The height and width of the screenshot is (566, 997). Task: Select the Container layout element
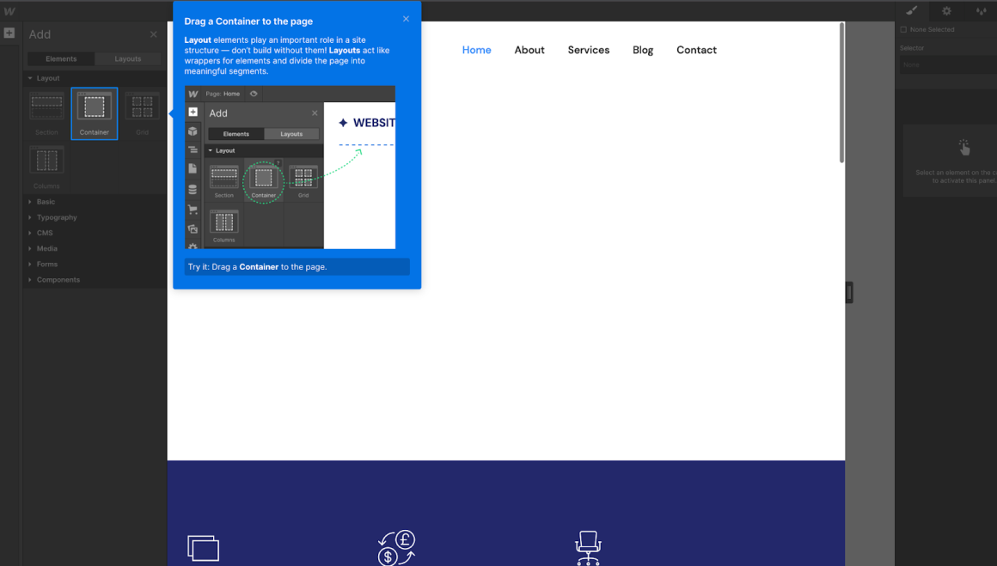pyautogui.click(x=94, y=113)
